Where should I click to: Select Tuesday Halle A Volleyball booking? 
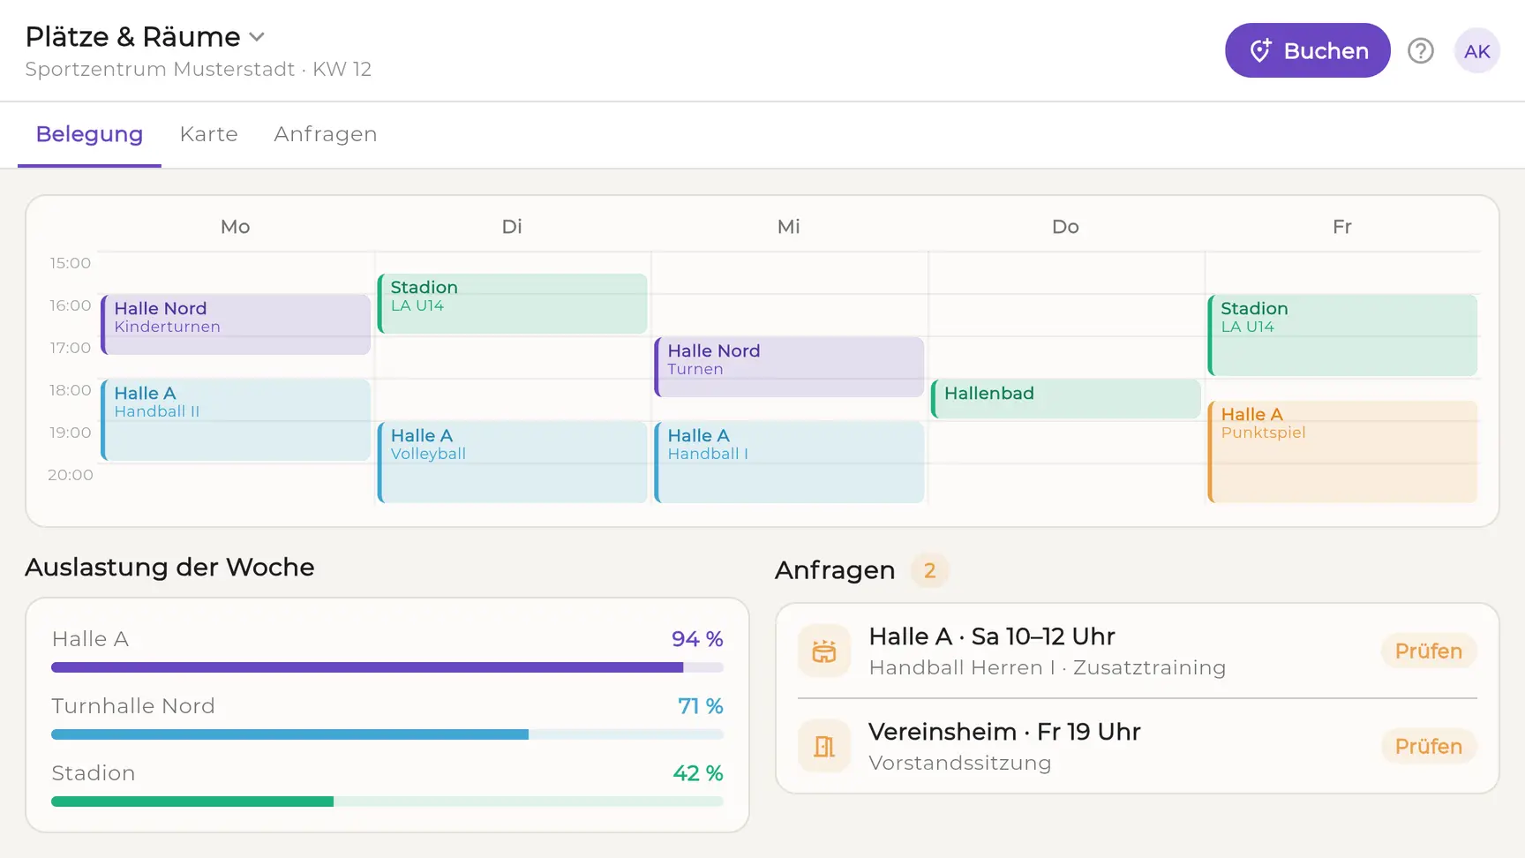512,463
